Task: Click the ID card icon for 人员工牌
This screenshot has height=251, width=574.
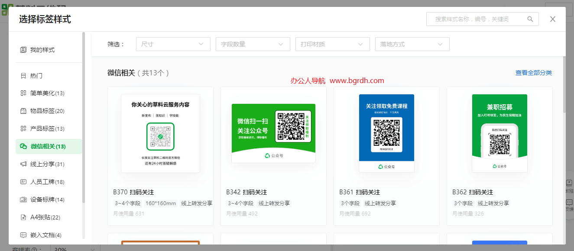Action: [23, 182]
